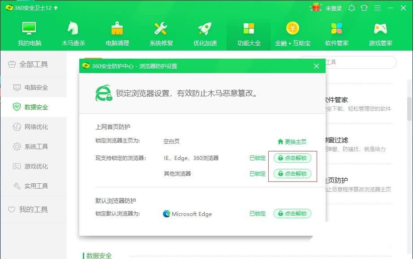Click the Microsoft Edge browser icon
The image size is (413, 259).
(x=167, y=214)
